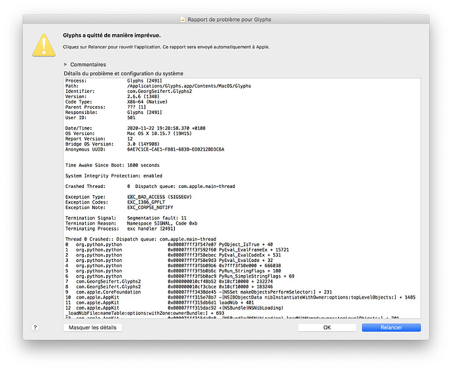Open help with the question mark button

pyautogui.click(x=35, y=327)
